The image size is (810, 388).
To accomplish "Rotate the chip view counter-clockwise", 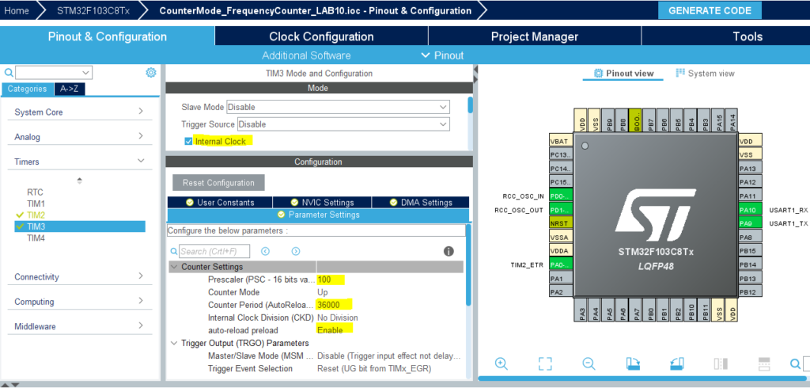I will click(x=676, y=363).
